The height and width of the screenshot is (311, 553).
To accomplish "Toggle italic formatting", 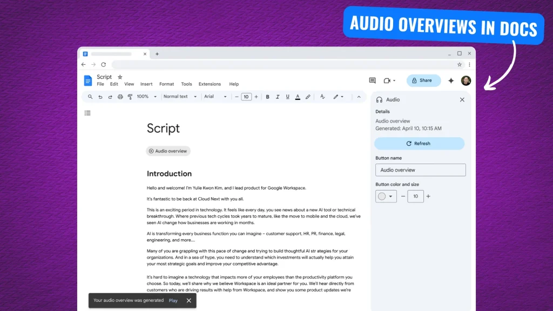I will (278, 97).
